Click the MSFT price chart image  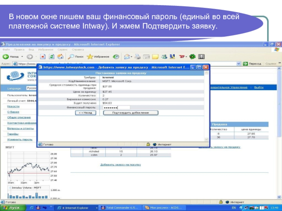pyautogui.click(x=29, y=166)
